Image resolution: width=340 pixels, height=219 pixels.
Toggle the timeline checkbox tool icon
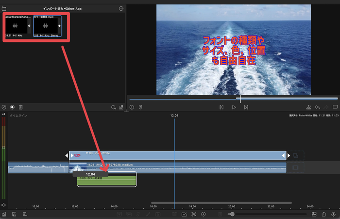(x=184, y=214)
